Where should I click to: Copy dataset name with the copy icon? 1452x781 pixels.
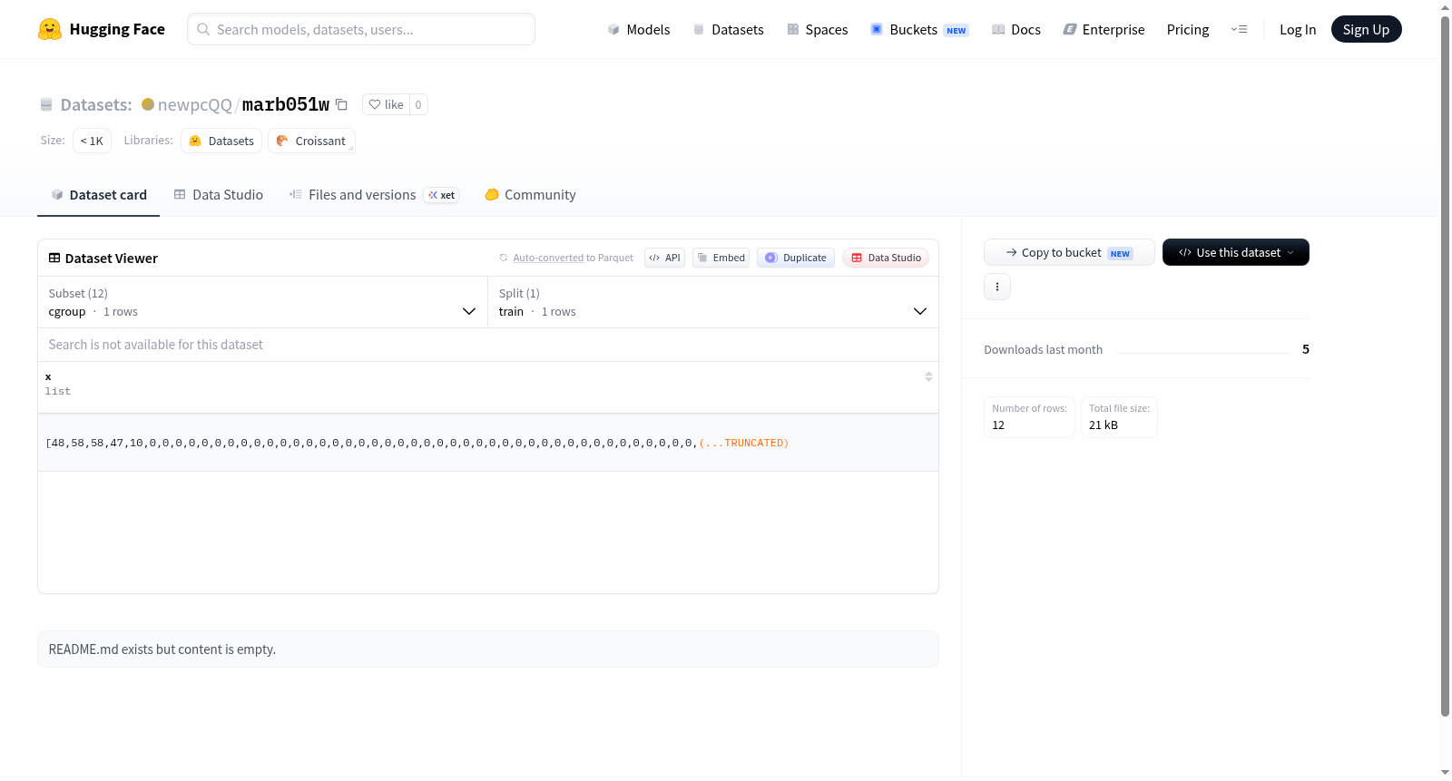[341, 104]
